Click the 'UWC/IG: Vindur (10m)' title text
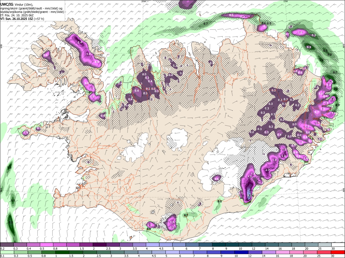The width and height of the screenshot is (345, 258). 16,4
